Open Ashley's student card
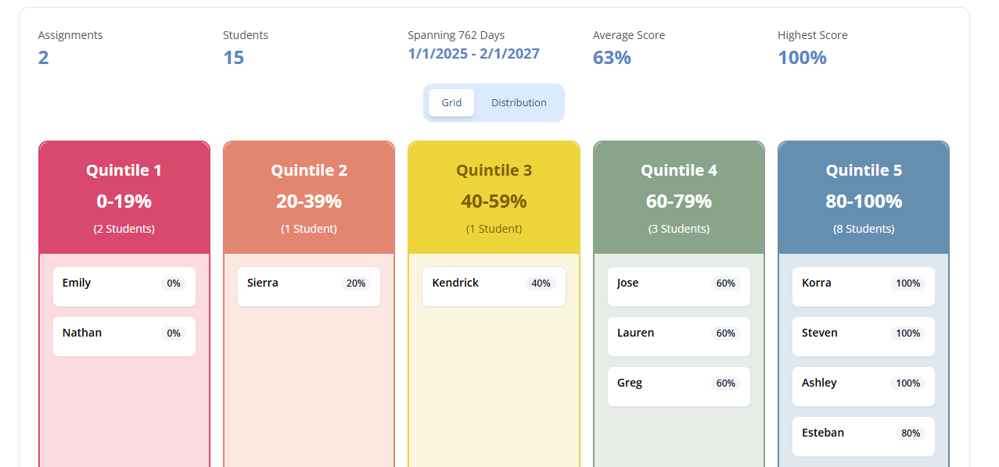The height and width of the screenshot is (467, 999). 864,387
